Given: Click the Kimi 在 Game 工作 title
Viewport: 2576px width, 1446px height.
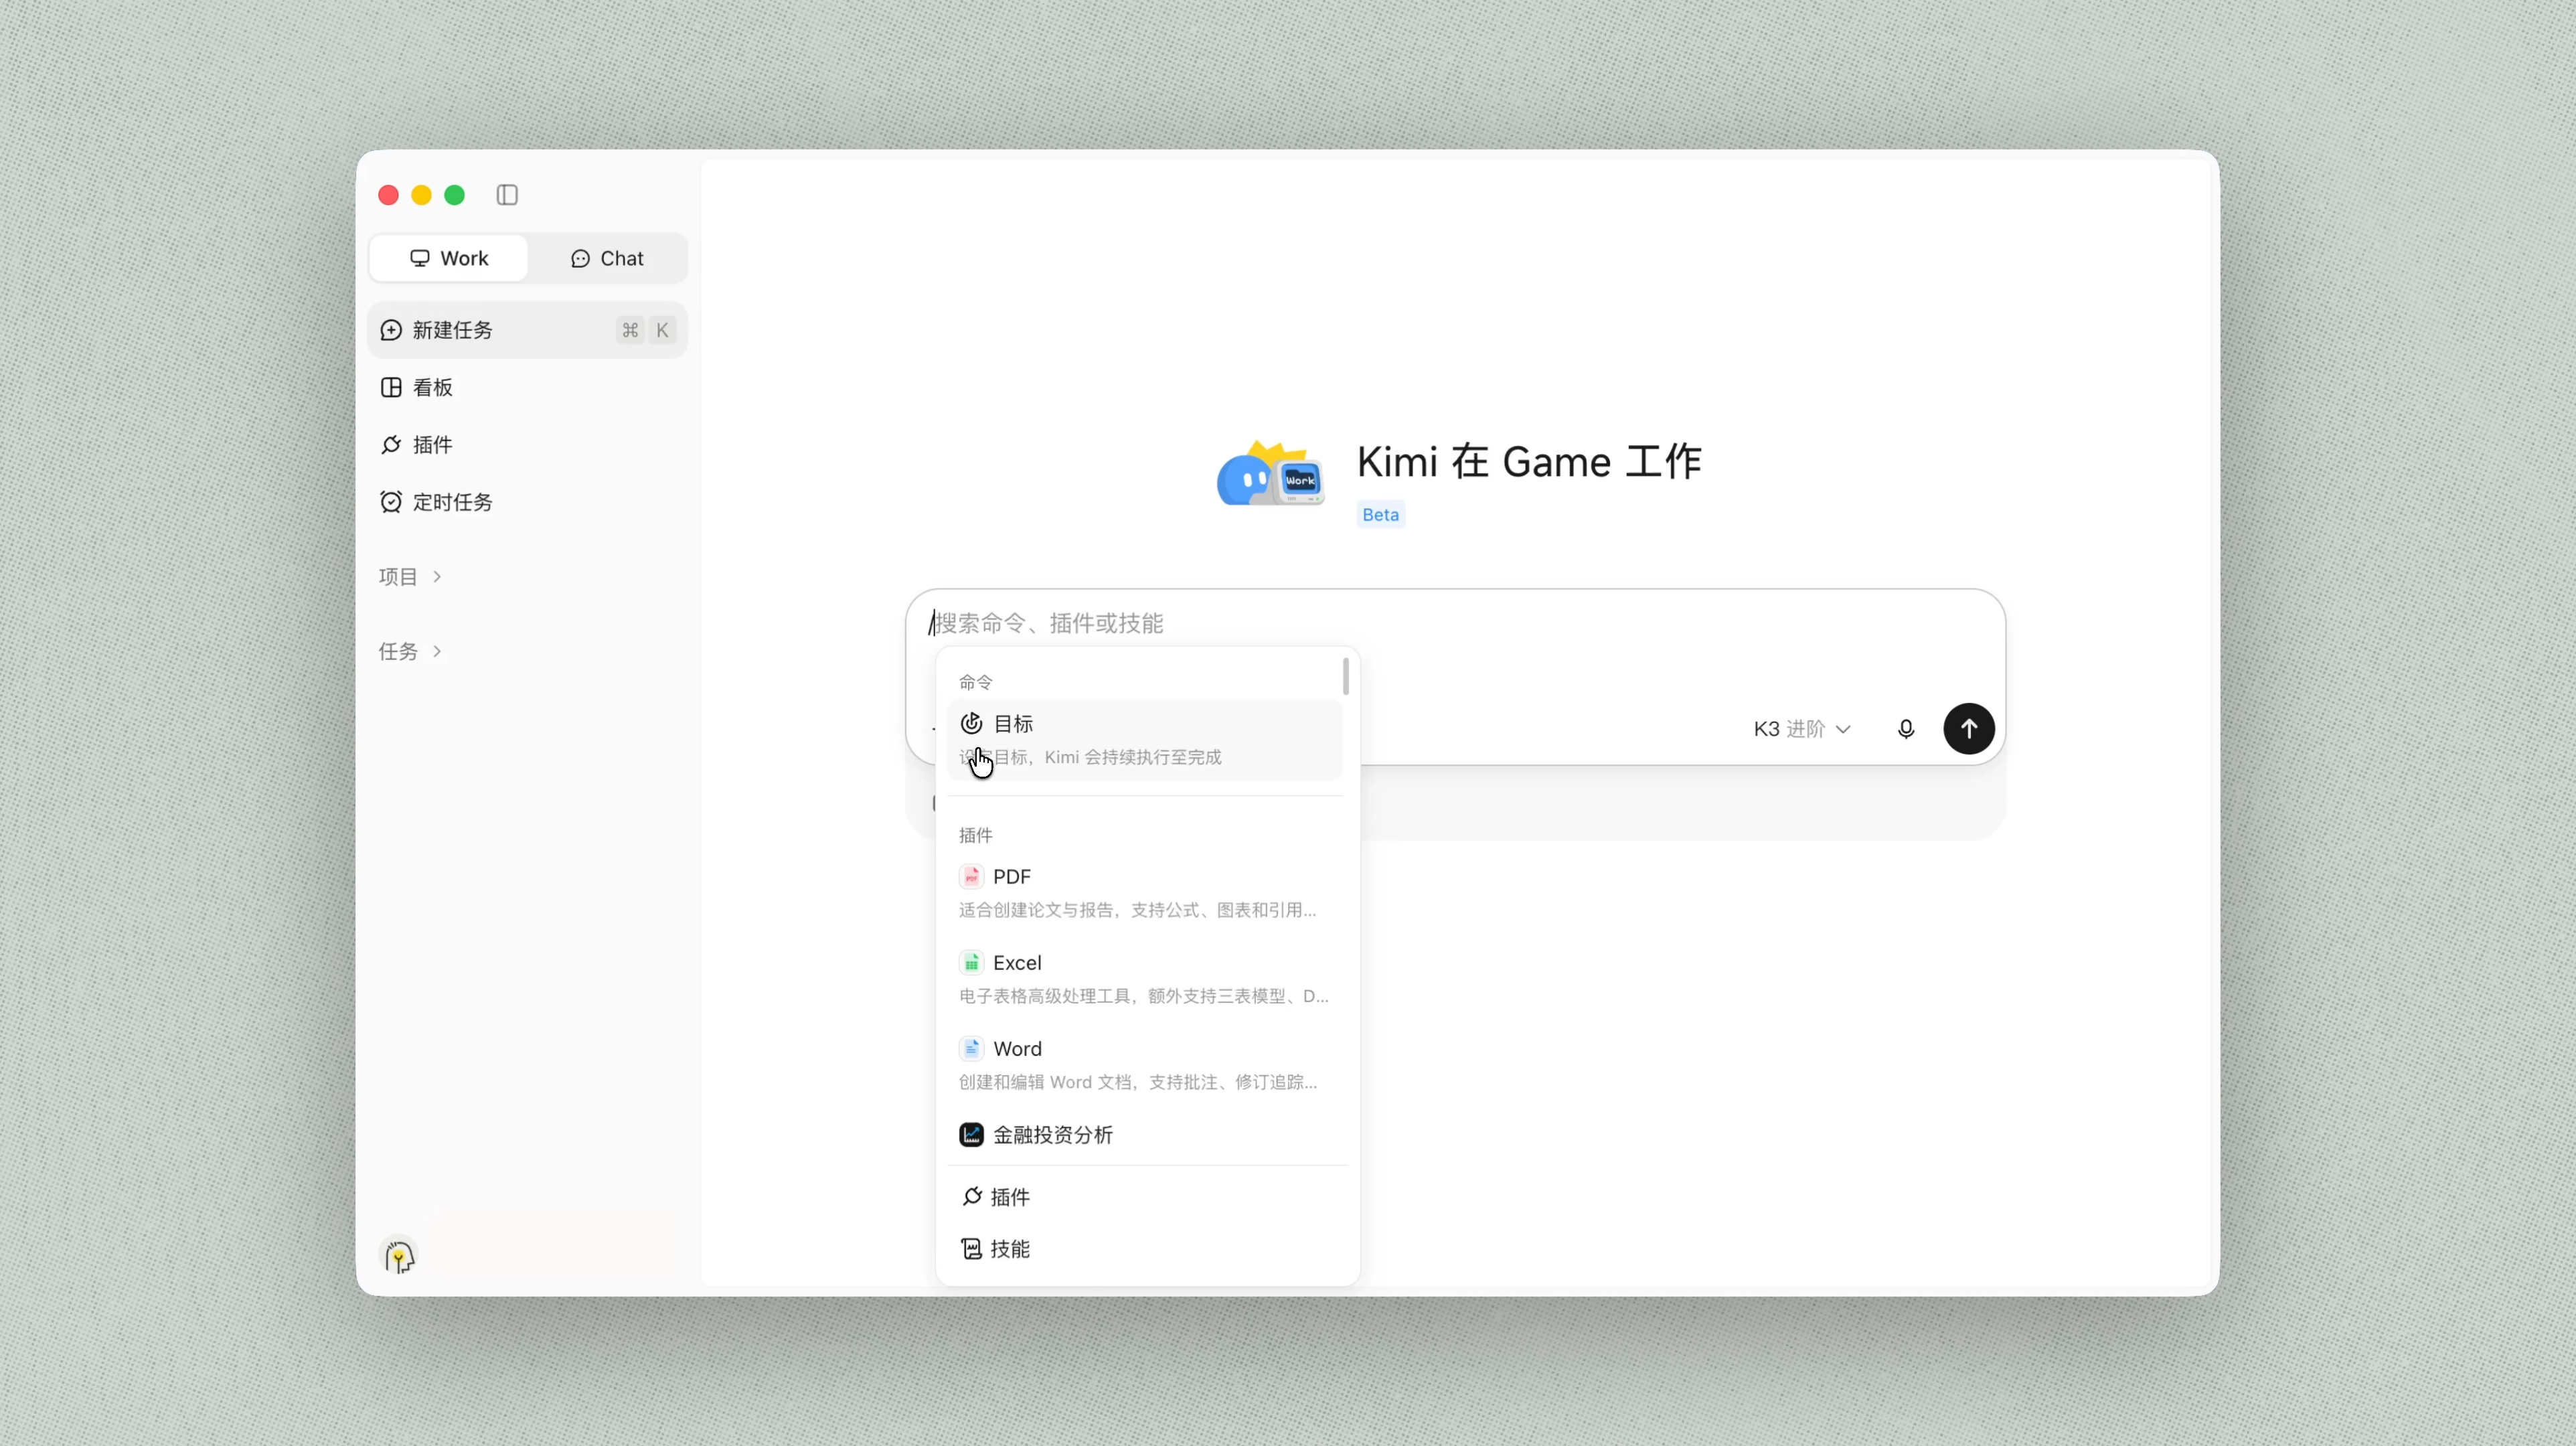Looking at the screenshot, I should tap(1529, 462).
